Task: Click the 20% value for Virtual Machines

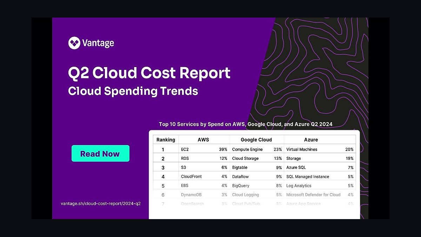Action: (349, 149)
